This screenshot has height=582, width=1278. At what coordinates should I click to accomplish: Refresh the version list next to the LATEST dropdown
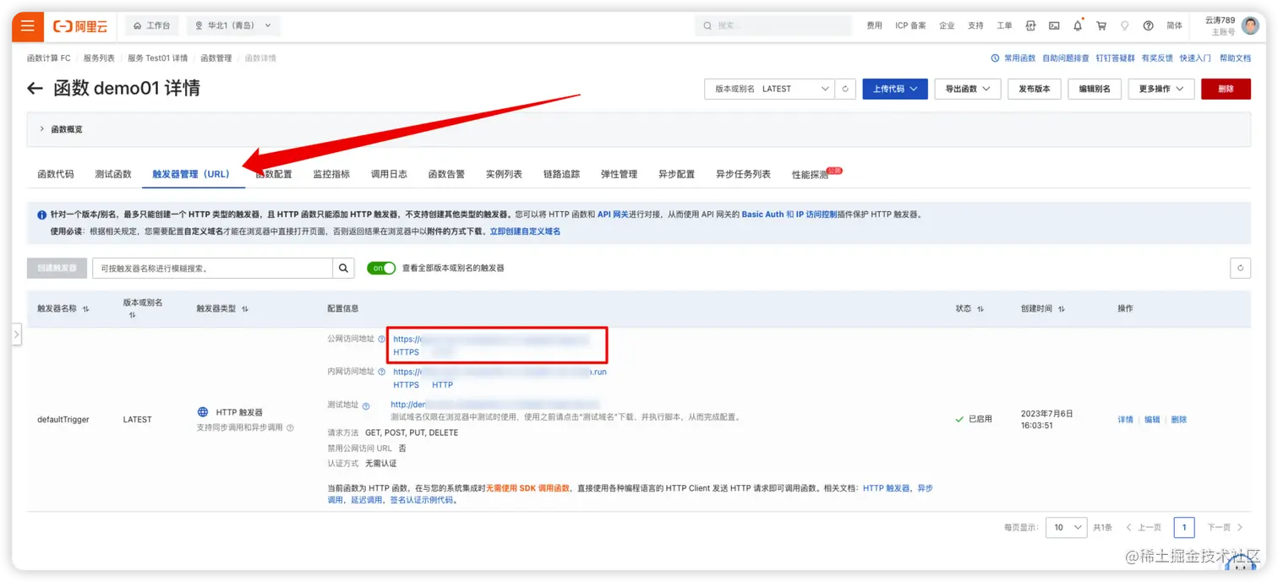[x=845, y=89]
